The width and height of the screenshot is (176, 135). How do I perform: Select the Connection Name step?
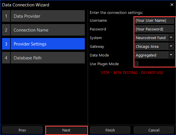[x=47, y=30]
